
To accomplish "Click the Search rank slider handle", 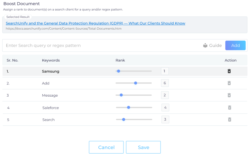I will [x=124, y=119].
